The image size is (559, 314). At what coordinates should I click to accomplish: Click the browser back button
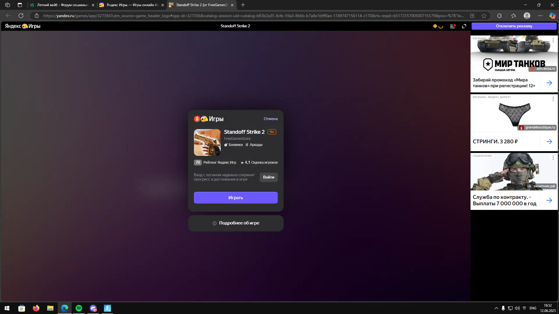point(8,16)
